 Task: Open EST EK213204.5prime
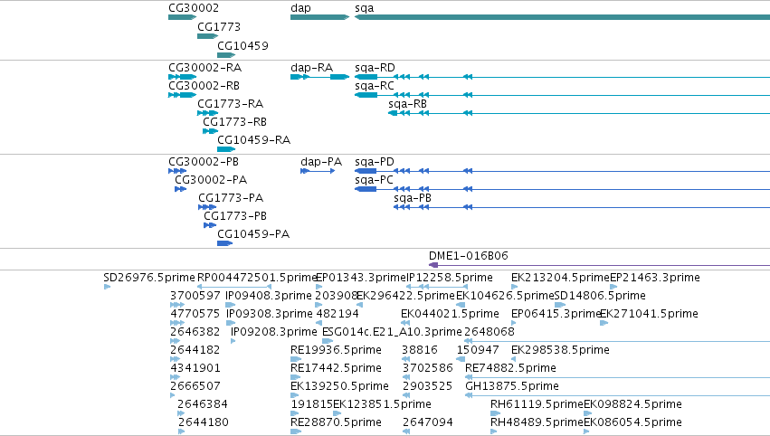coord(560,278)
